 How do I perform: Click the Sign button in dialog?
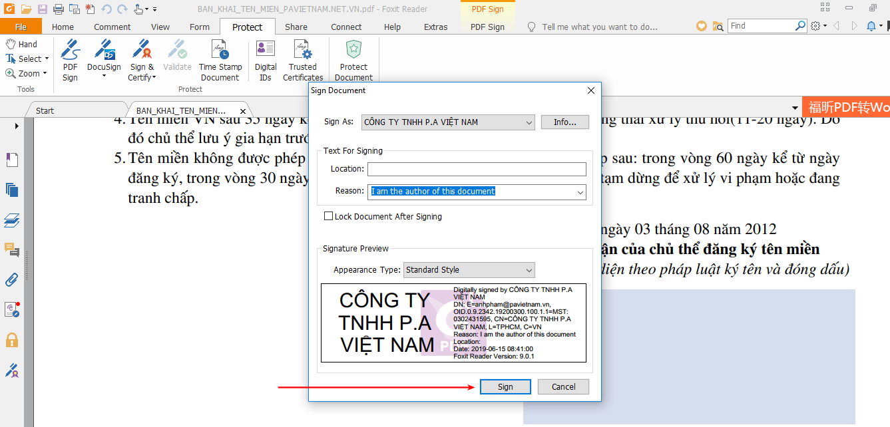tap(505, 387)
